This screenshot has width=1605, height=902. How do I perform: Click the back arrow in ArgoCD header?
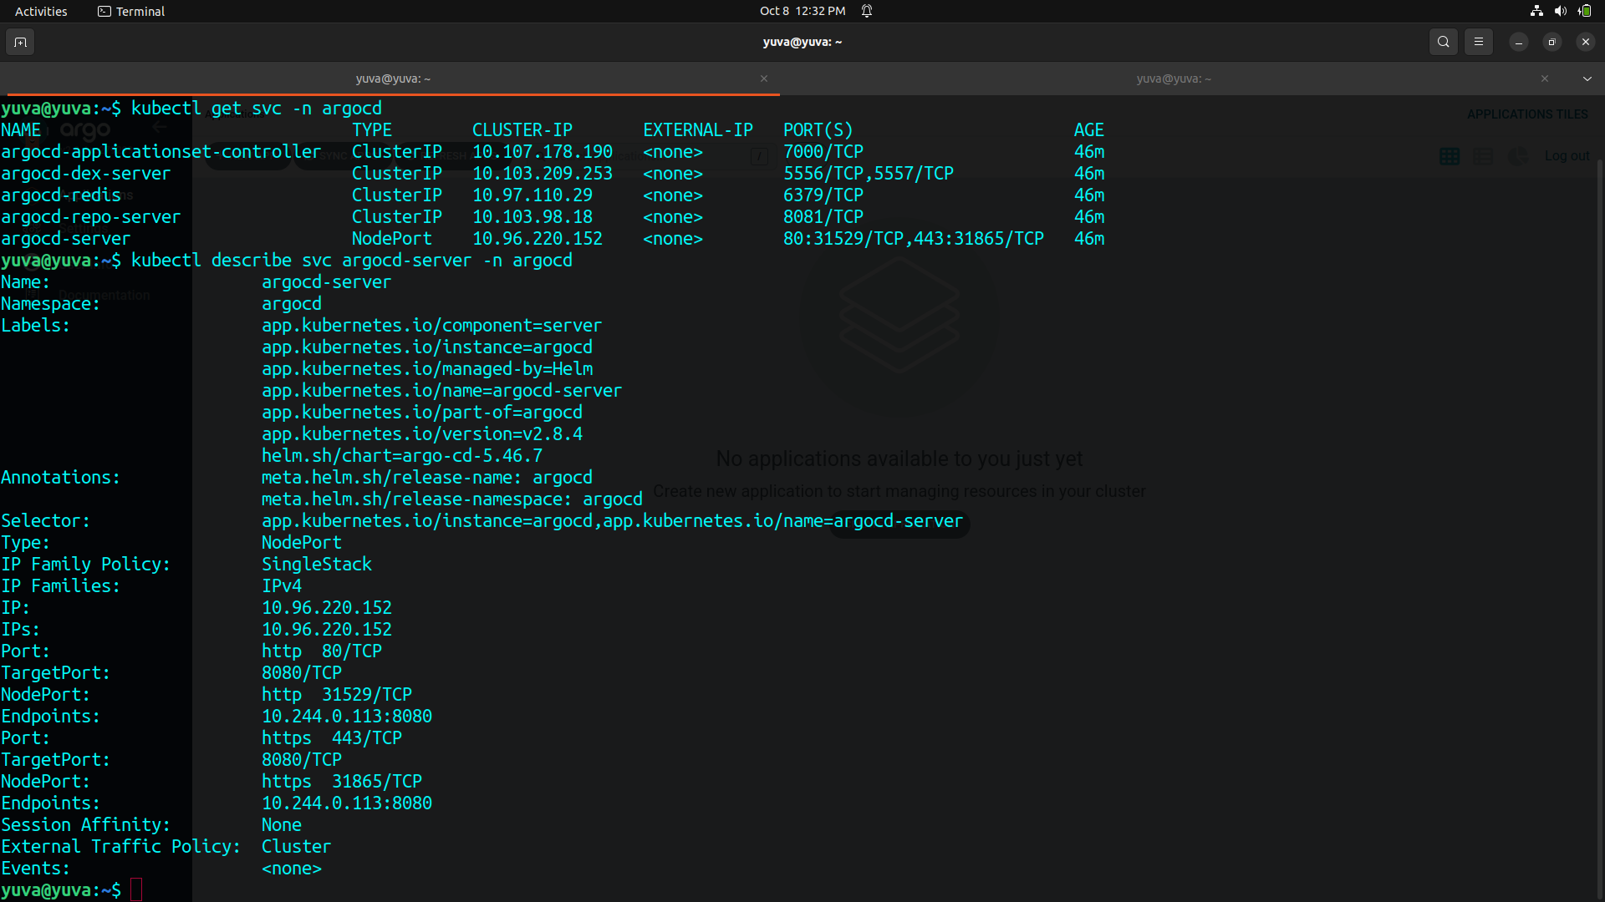click(159, 127)
